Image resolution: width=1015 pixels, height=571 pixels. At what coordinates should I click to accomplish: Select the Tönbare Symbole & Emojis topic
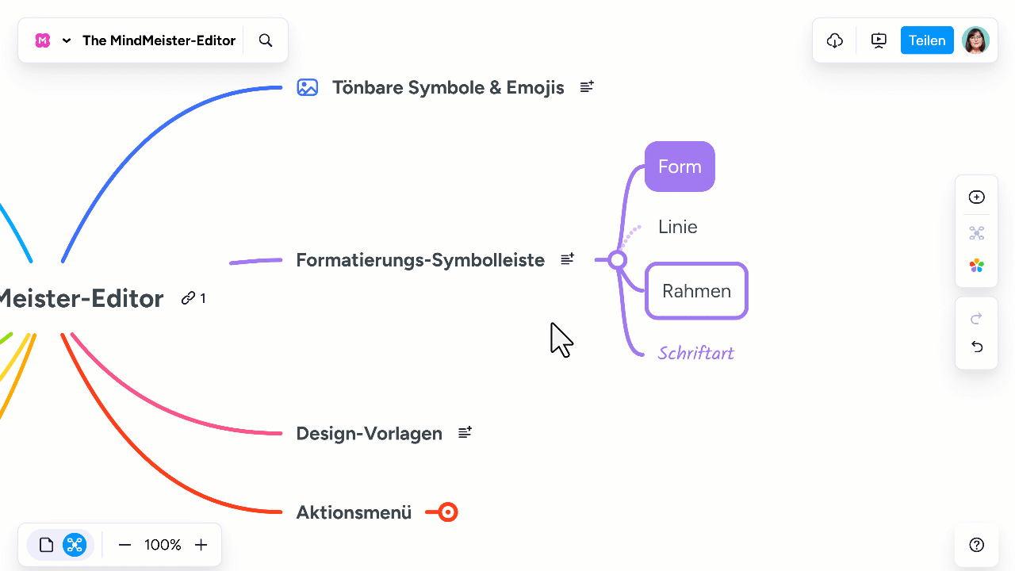[x=448, y=87]
